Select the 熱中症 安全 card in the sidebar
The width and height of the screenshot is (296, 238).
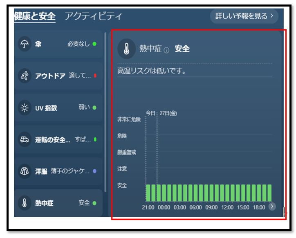click(x=58, y=203)
